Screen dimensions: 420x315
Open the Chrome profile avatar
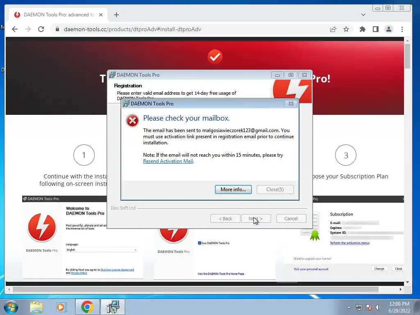pos(389,29)
